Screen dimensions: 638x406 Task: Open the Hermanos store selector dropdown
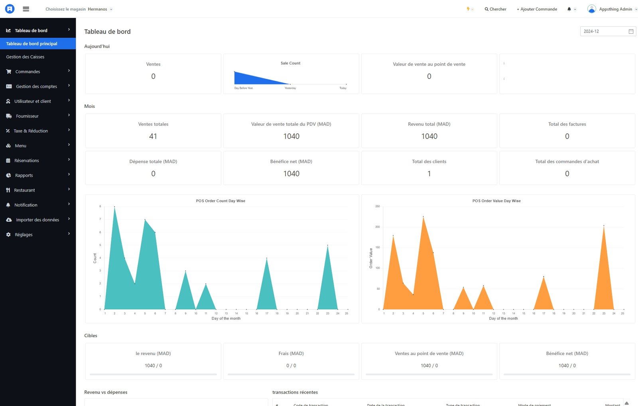(x=100, y=9)
